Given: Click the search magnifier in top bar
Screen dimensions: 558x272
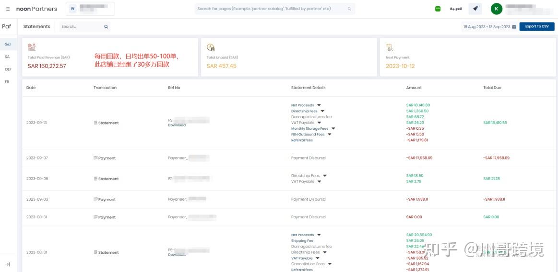Looking at the screenshot, I should (349, 9).
